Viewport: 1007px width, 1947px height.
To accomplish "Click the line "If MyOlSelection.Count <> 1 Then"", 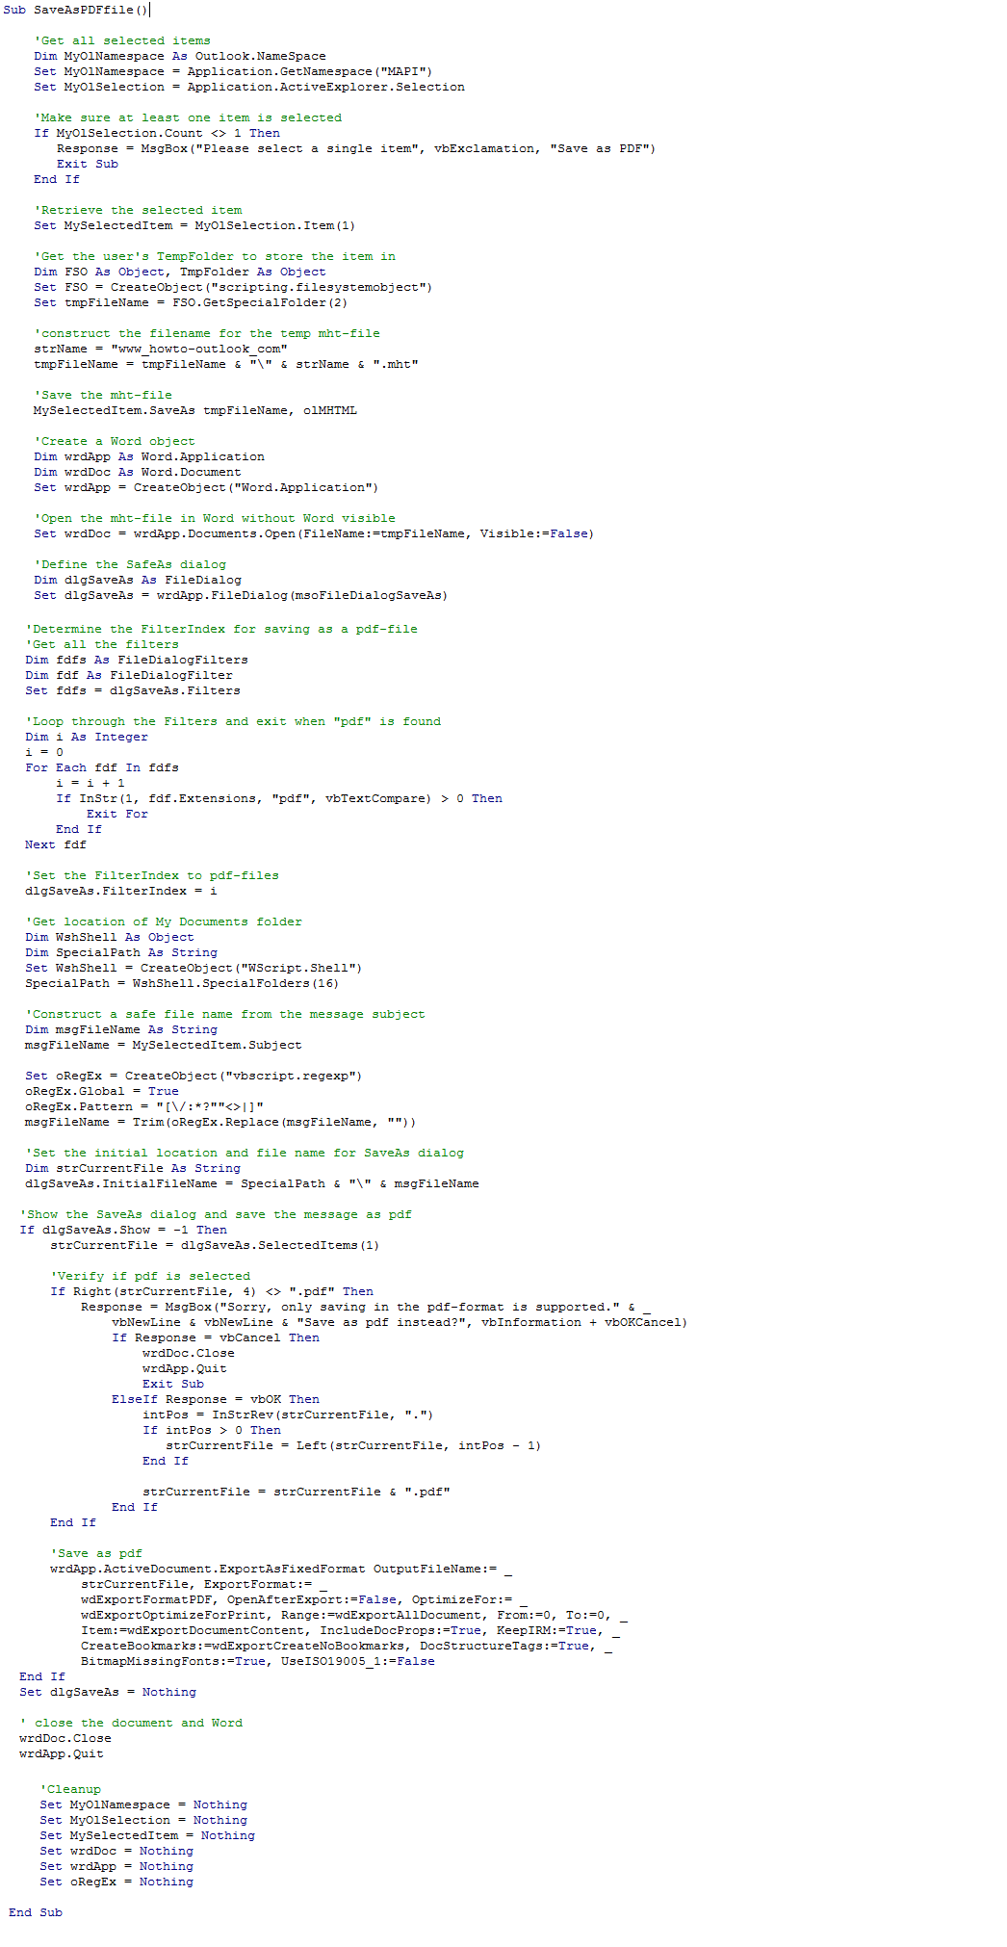I will tap(157, 133).
